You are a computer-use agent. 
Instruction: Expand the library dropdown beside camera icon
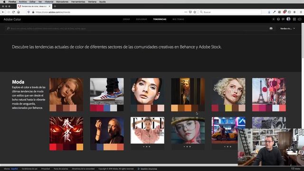click(288, 28)
